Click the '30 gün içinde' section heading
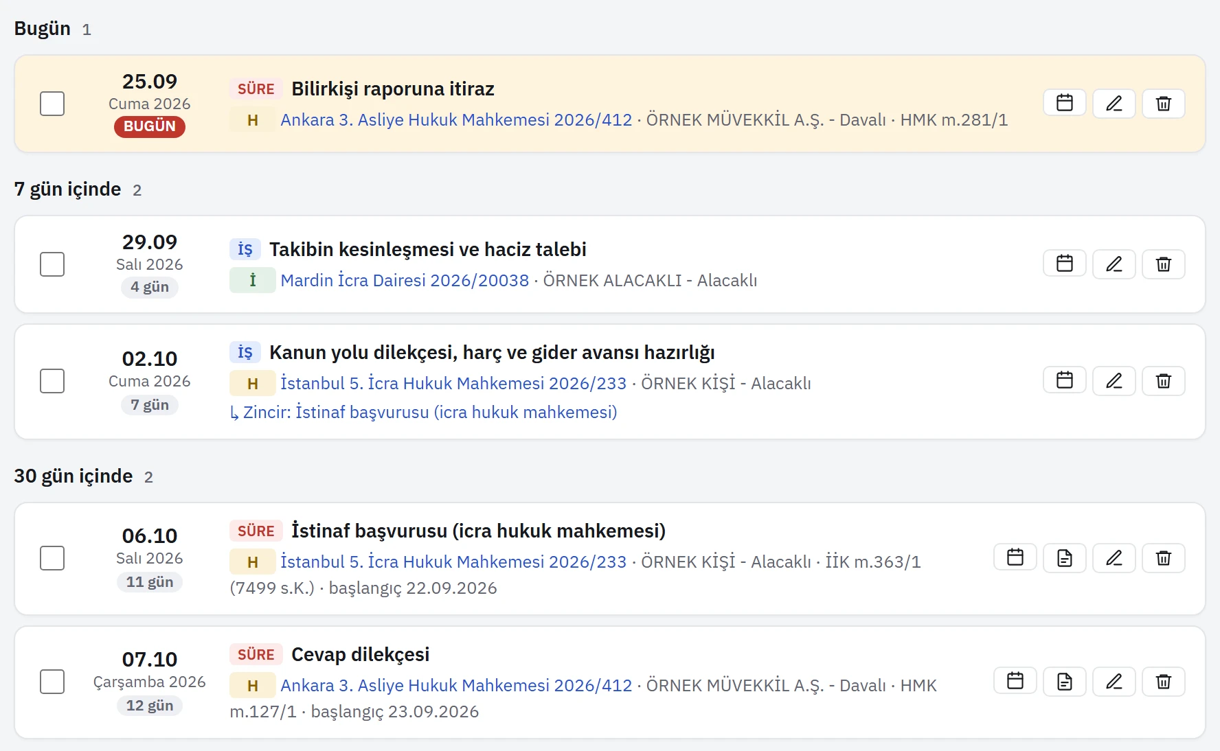The image size is (1220, 751). pos(73,476)
